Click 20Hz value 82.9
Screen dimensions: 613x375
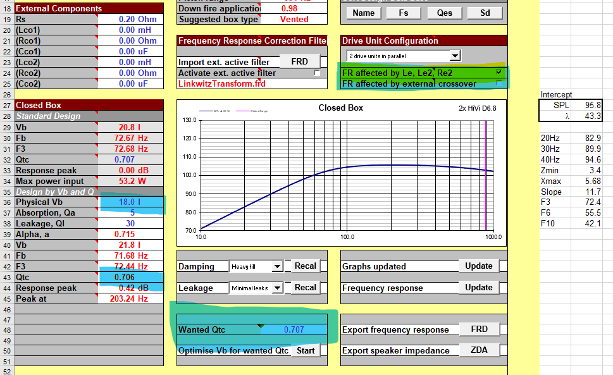(586, 138)
